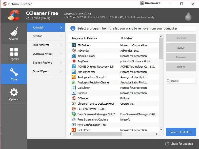Click the Calculator app icon
Screen dimensions: 199x149
pyautogui.click(x=74, y=88)
